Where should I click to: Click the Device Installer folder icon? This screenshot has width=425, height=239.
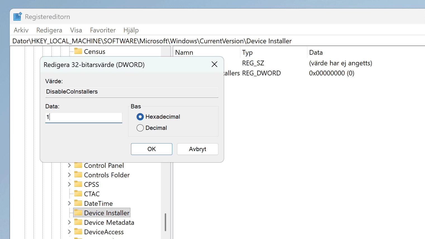coord(78,212)
